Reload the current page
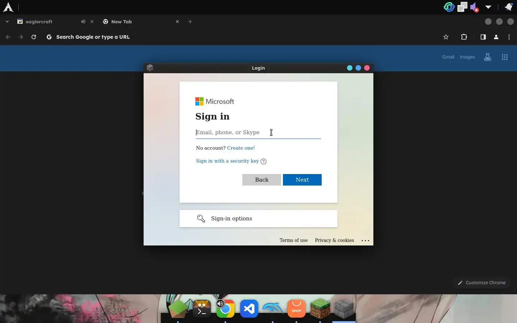The width and height of the screenshot is (517, 323). click(x=34, y=37)
